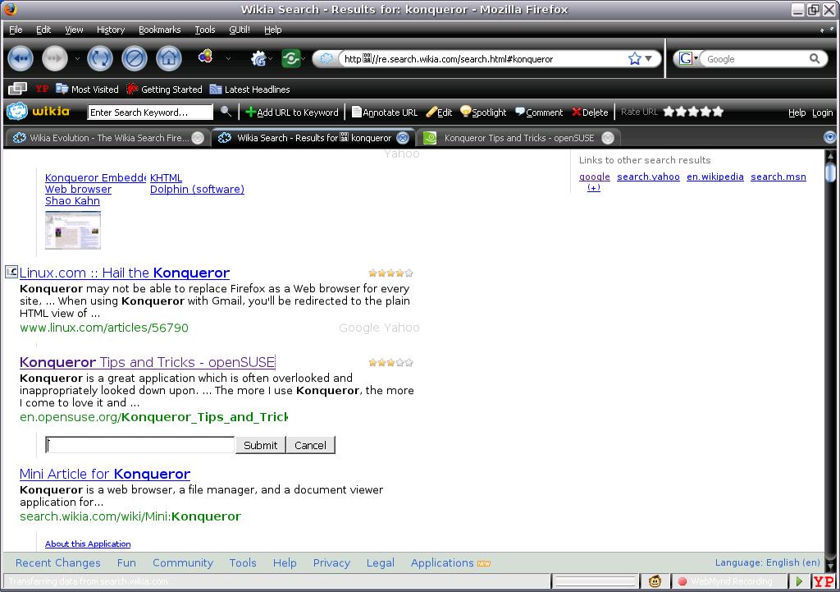Click the vertical scrollbar thumb

pyautogui.click(x=830, y=172)
